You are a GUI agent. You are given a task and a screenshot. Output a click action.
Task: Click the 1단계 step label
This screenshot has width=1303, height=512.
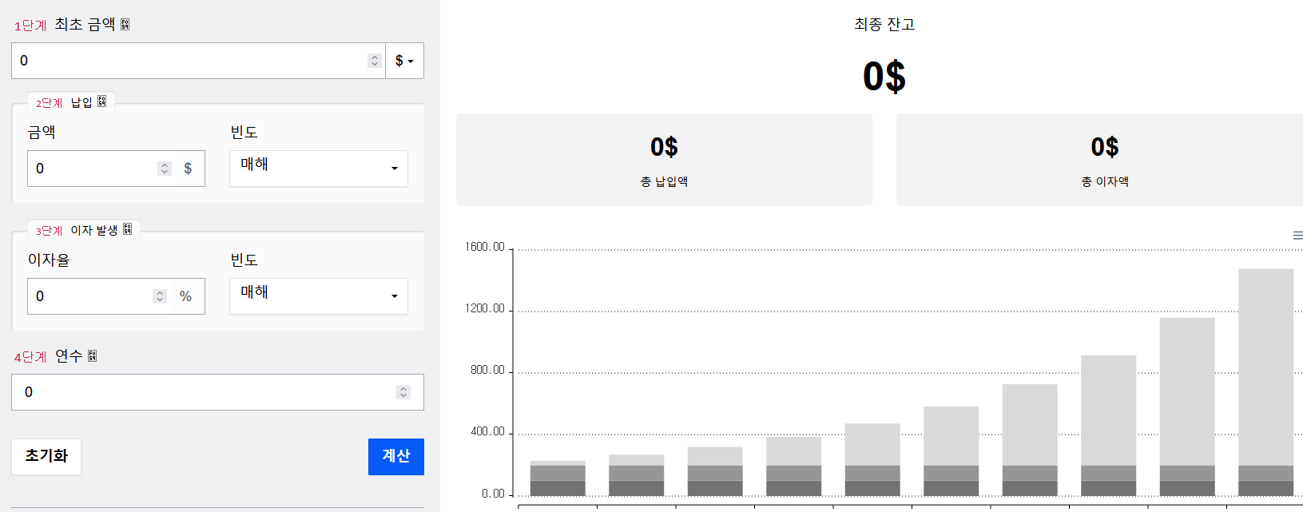pyautogui.click(x=30, y=26)
